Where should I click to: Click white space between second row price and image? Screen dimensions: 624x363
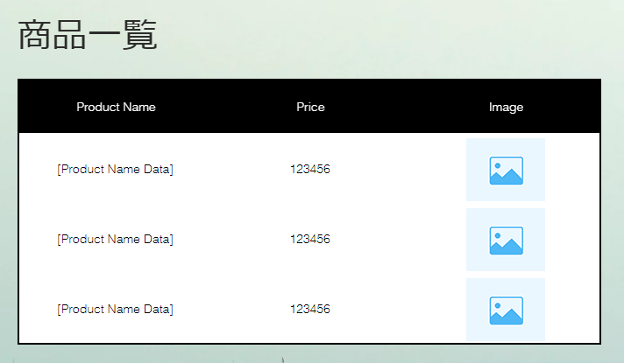(x=398, y=239)
